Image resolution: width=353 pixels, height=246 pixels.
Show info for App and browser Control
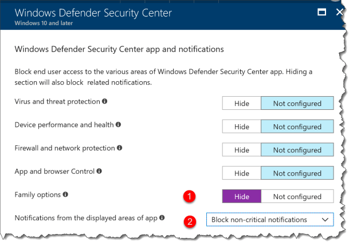99,171
